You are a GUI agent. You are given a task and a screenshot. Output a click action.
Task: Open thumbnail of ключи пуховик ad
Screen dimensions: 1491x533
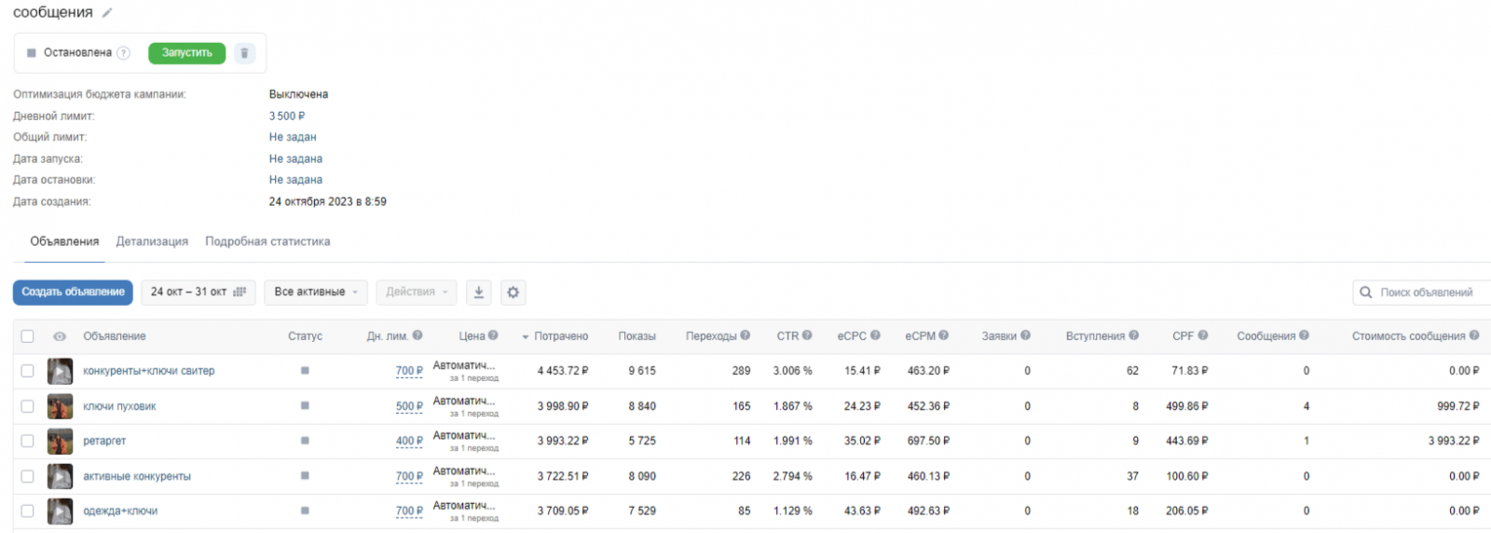click(x=60, y=406)
